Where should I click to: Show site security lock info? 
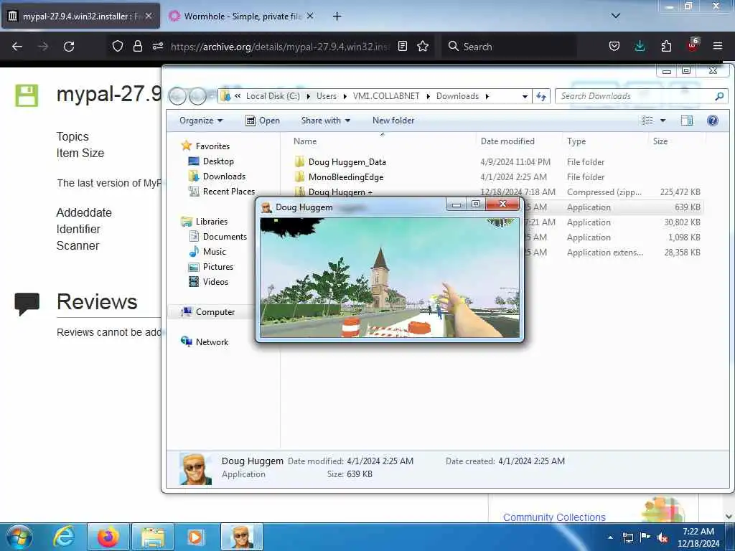click(137, 46)
